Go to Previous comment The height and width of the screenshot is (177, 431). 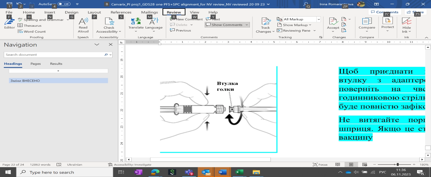181,30
